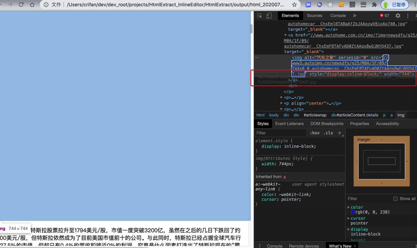Switch to the Elements panel tab

[x=290, y=16]
